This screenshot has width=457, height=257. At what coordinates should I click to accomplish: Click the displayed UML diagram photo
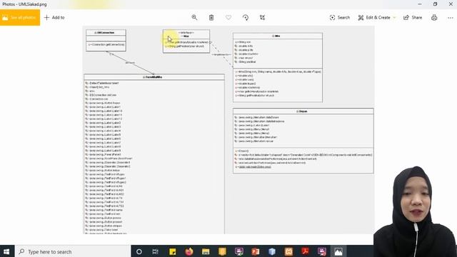tap(228, 130)
